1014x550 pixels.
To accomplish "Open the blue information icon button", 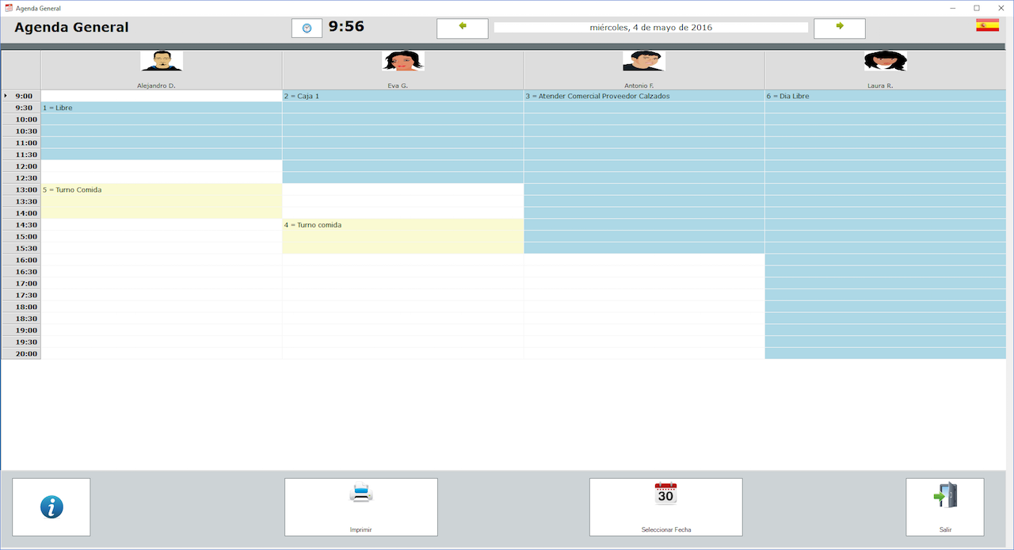I will 51,507.
